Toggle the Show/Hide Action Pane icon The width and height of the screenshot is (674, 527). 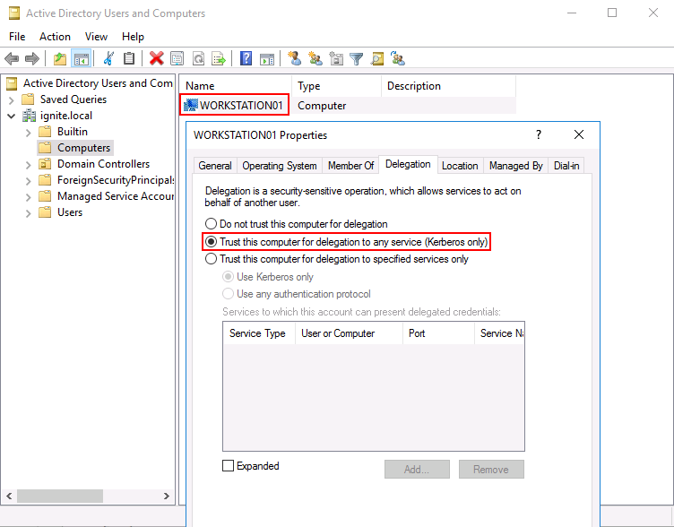(267, 58)
